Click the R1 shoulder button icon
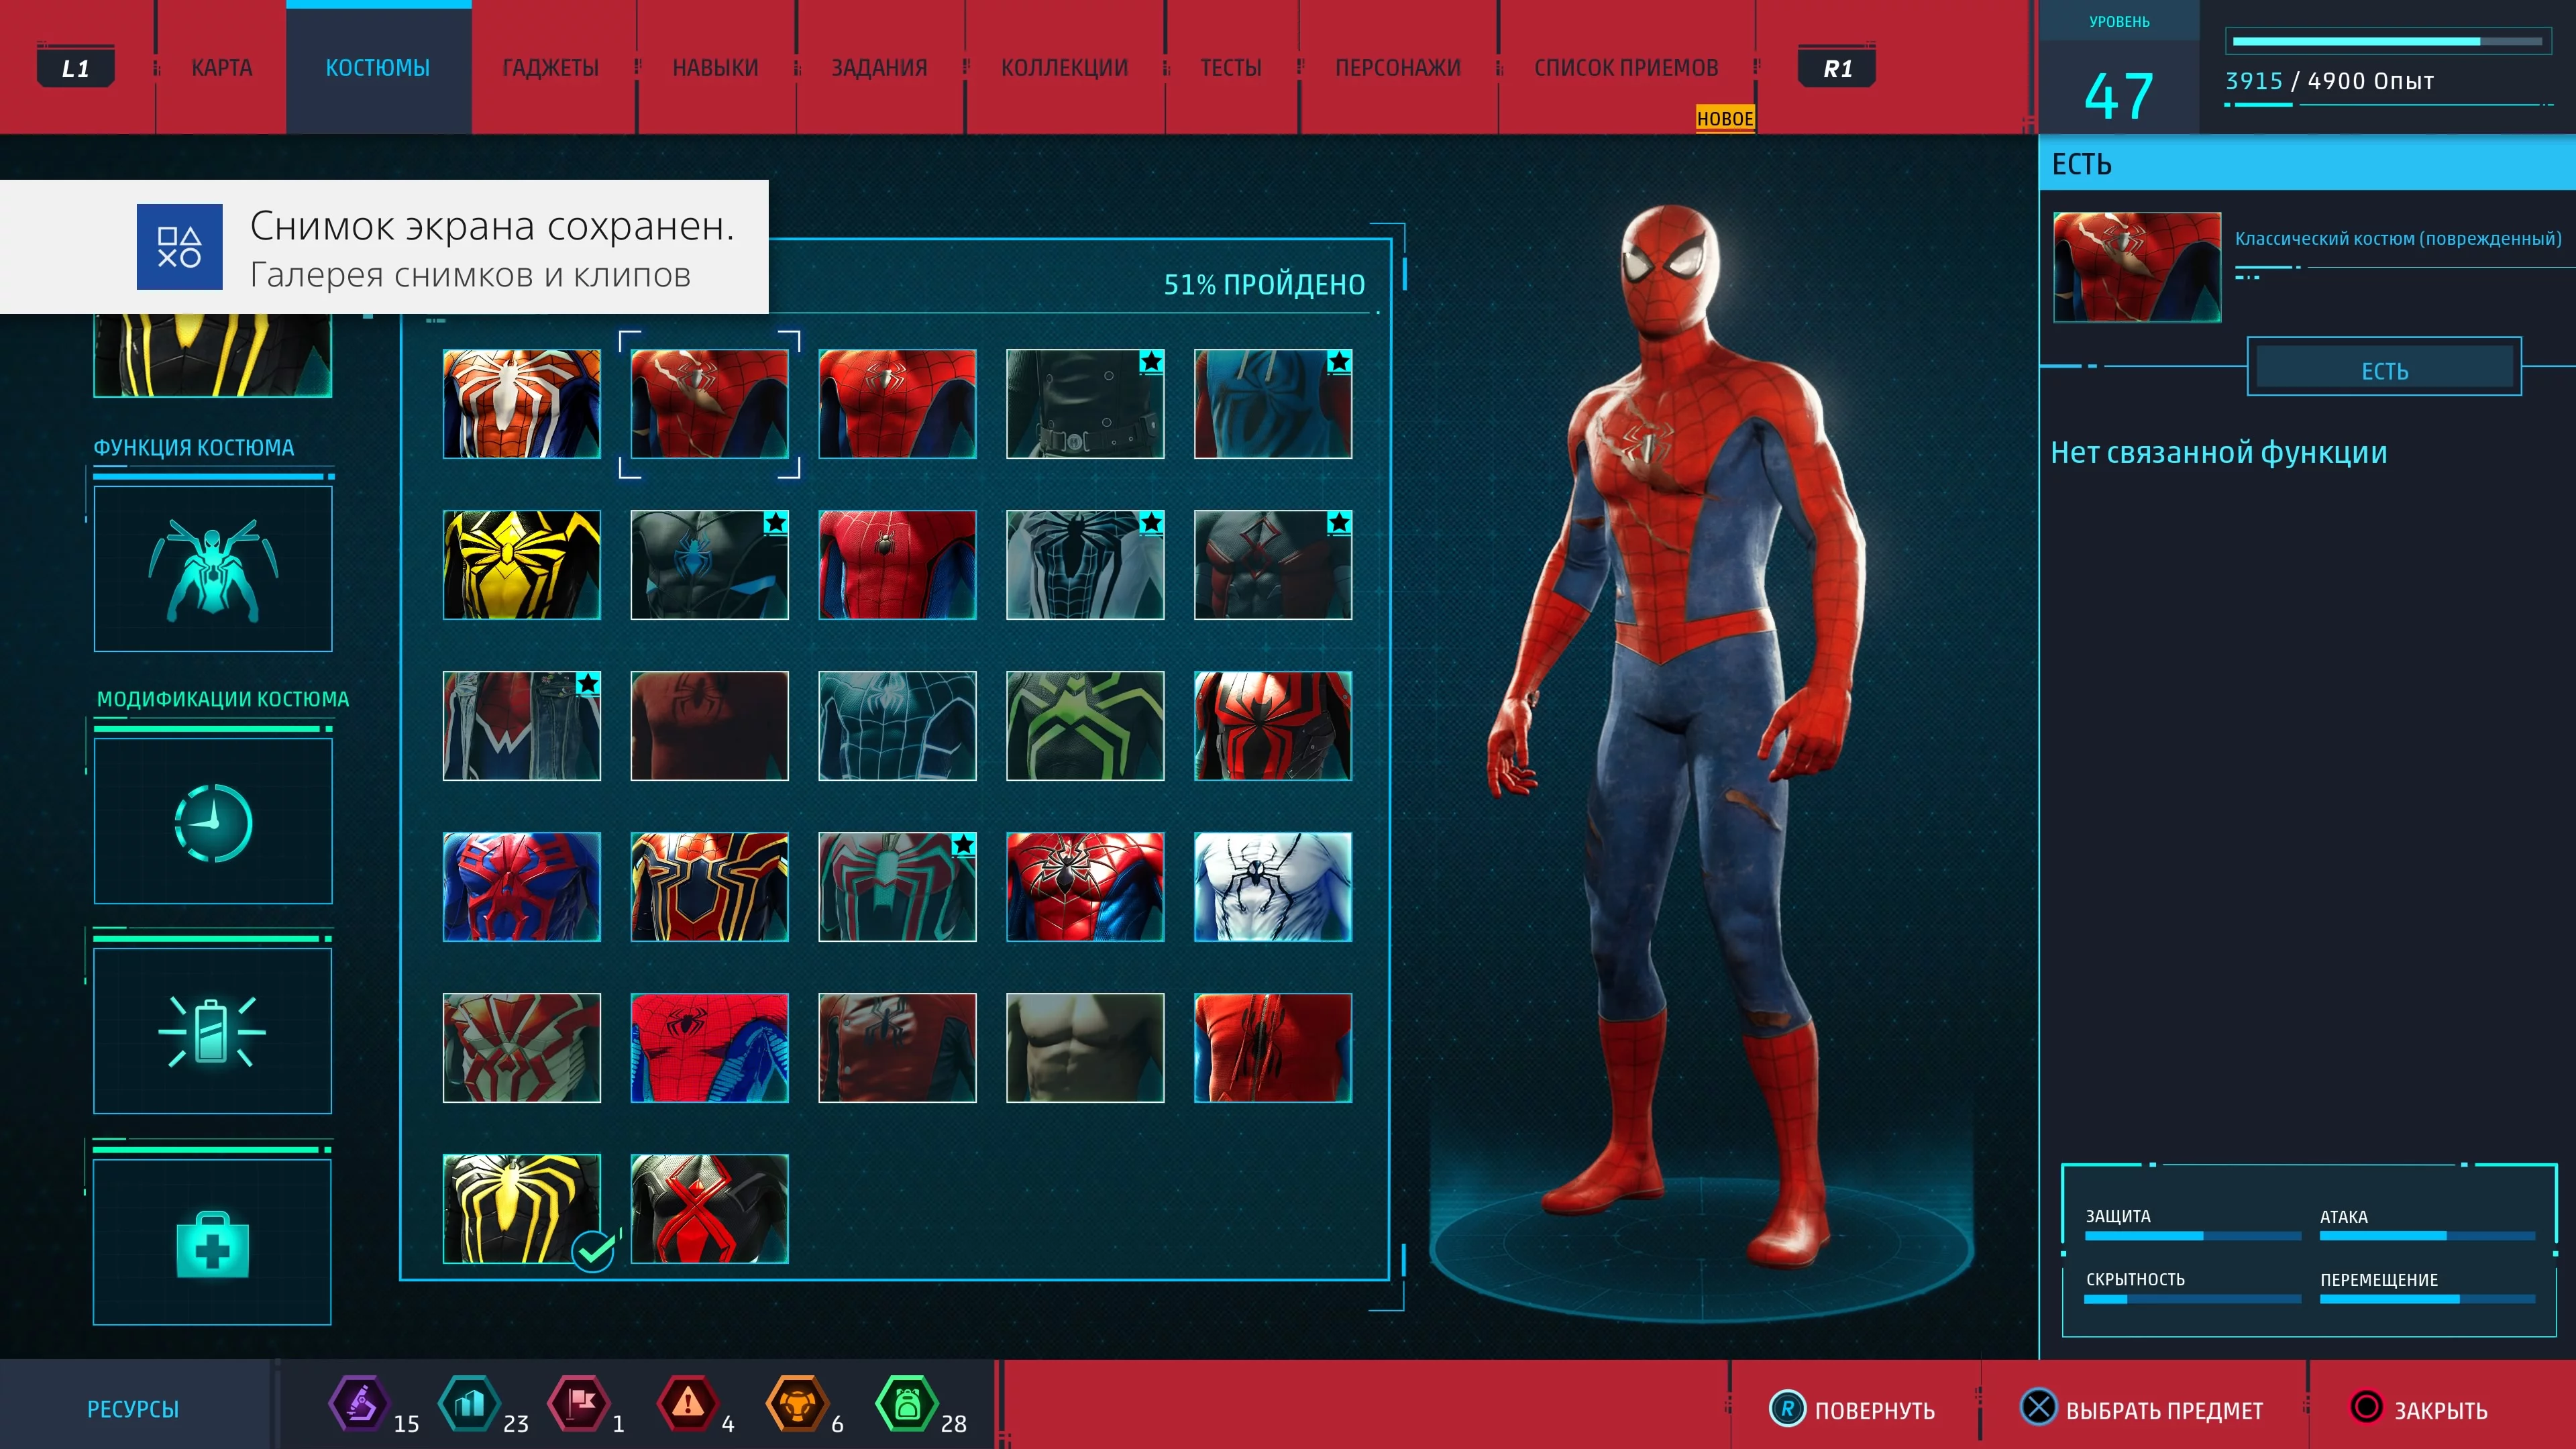2576x1449 pixels. [1837, 68]
